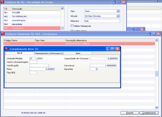The height and width of the screenshot is (117, 162).
Task: Select the highlighted row 965 Conversora
Action: point(32,28)
